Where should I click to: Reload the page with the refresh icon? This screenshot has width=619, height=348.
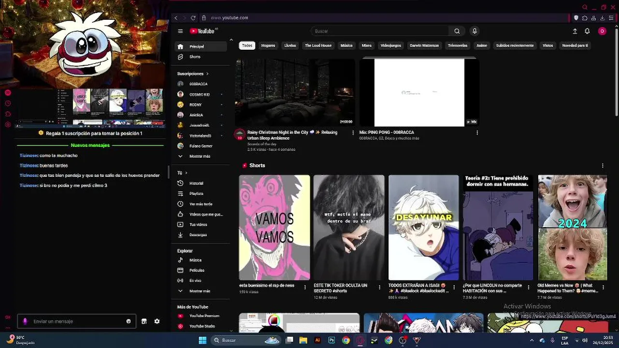193,18
